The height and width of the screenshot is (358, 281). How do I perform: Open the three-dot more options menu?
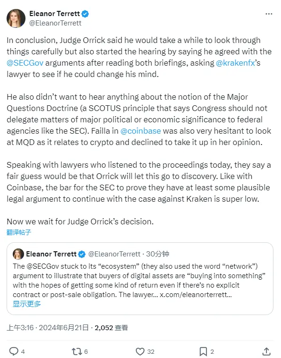[269, 14]
